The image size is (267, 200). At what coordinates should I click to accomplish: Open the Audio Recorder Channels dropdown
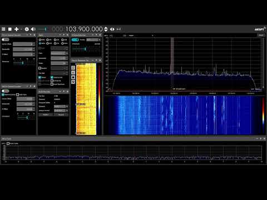click(x=61, y=107)
